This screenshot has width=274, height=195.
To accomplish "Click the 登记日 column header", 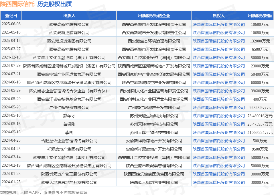I will click(11, 16).
